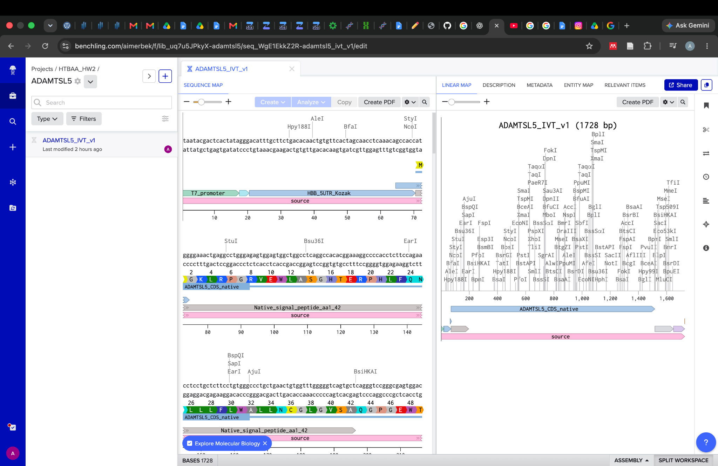
Task: Open the Create dropdown menu
Action: point(273,102)
